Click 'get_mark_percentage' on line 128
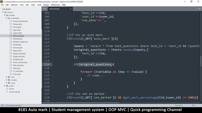This screenshot has width=202, height=113. [141, 98]
